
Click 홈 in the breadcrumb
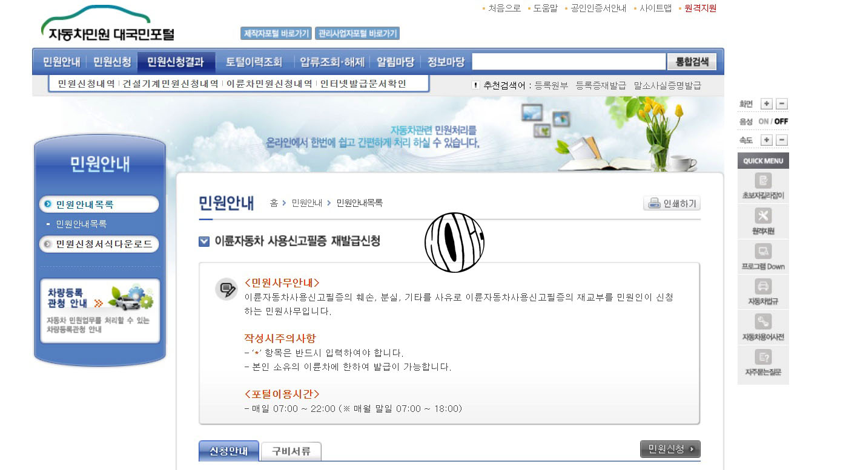(274, 203)
